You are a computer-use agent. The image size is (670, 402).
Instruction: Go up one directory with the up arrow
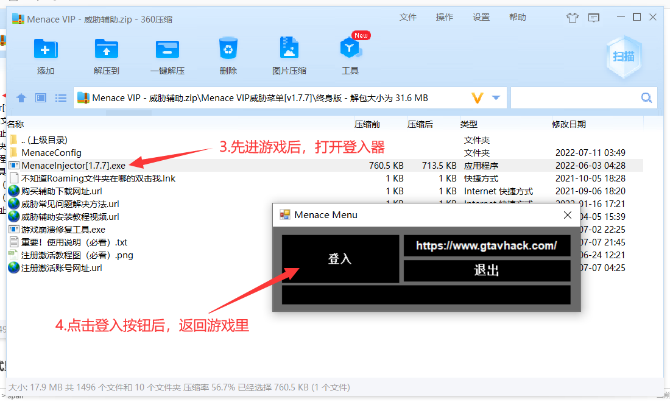(x=21, y=98)
